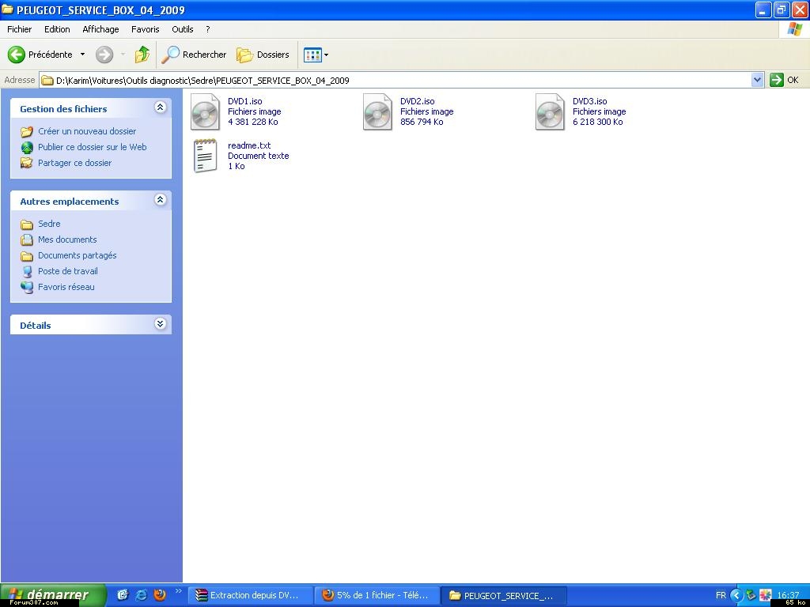Click the readme.txt file name
The width and height of the screenshot is (810, 607).
249,145
